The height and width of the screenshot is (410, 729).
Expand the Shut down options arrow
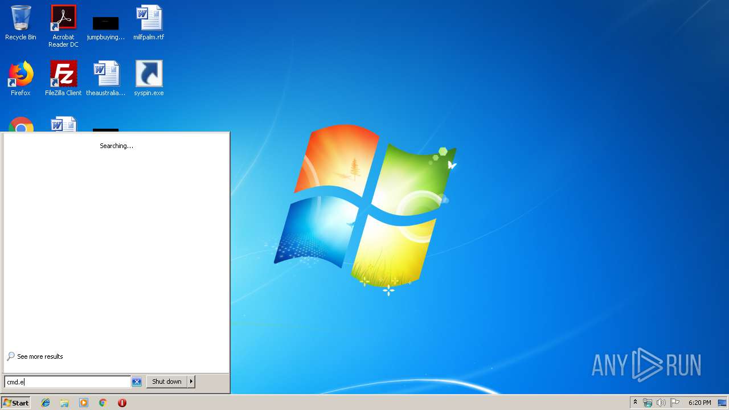[x=191, y=382]
